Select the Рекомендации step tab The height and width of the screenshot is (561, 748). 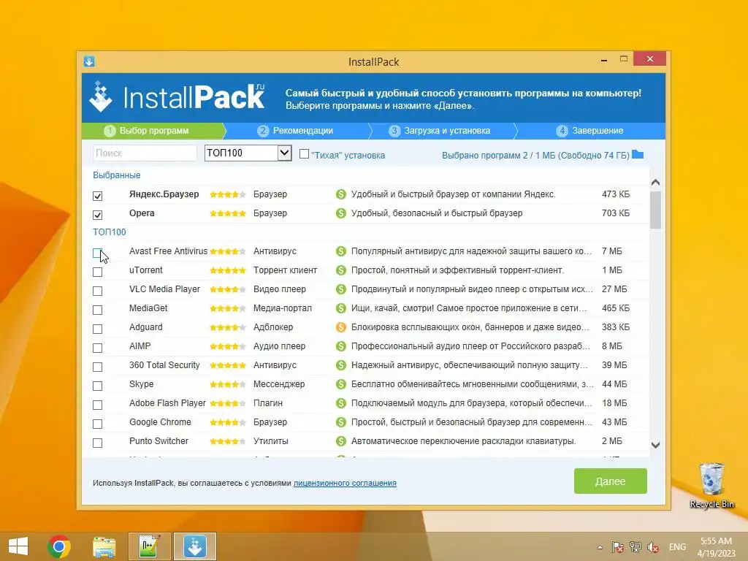point(297,131)
